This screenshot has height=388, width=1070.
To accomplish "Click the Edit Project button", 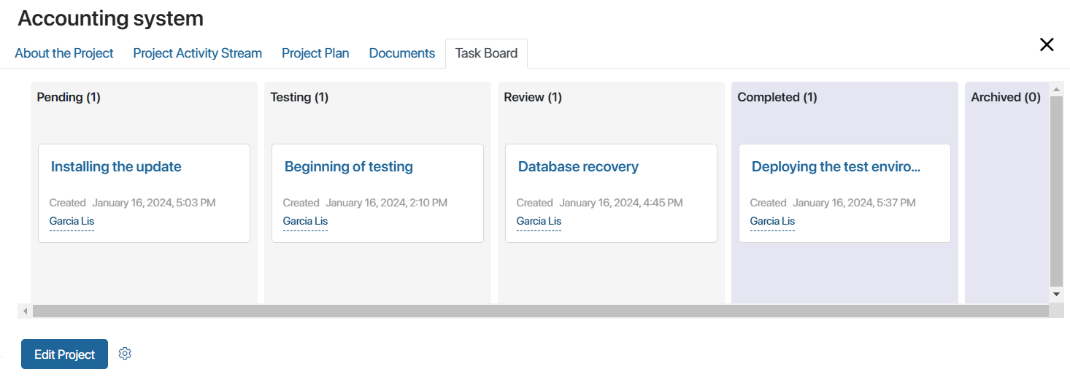I will (64, 354).
